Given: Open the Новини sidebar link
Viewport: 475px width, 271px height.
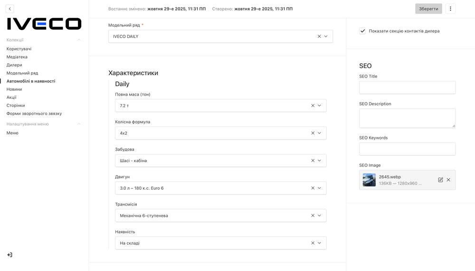Looking at the screenshot, I should coord(14,89).
